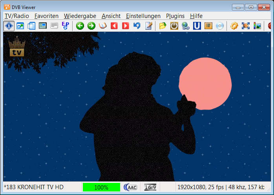The height and width of the screenshot is (195, 274).
Task: Click the brown power button icon
Action: point(174,26)
